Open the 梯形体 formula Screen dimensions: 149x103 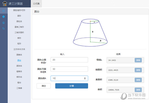click(x=19, y=77)
